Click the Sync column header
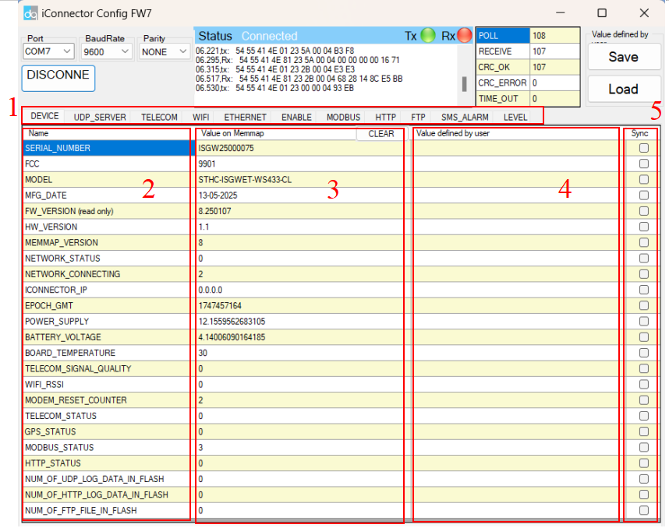The height and width of the screenshot is (528, 669). click(640, 134)
